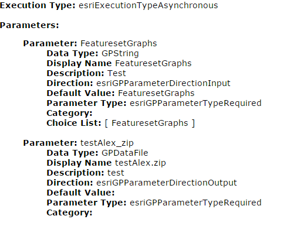Click the empty Default Value label of testAlex_zip
Screen dimensions: 287x240
click(x=80, y=193)
